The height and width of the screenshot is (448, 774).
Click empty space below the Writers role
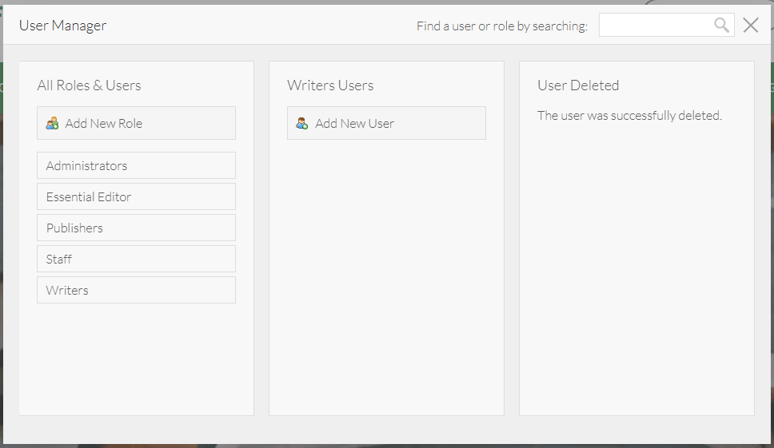(x=136, y=359)
